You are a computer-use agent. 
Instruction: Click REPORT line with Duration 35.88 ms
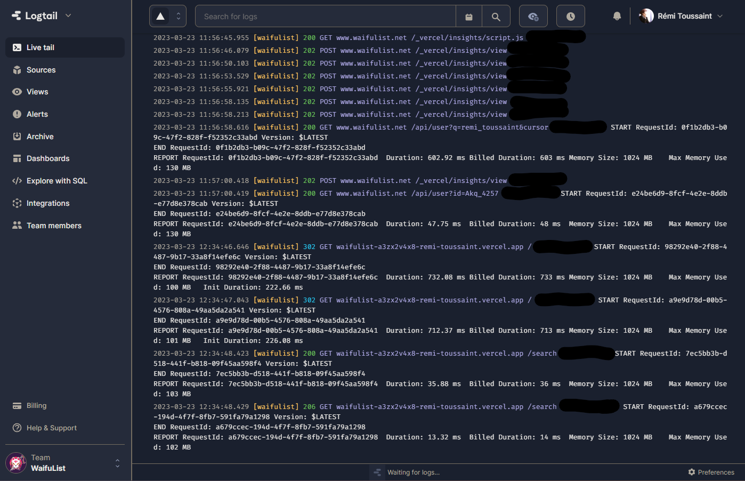440,389
